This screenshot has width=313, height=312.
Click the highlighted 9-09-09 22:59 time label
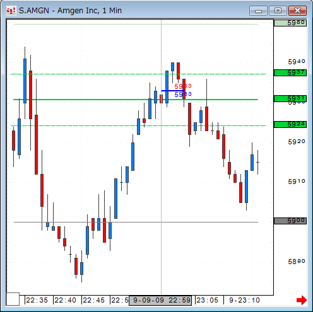click(x=160, y=300)
